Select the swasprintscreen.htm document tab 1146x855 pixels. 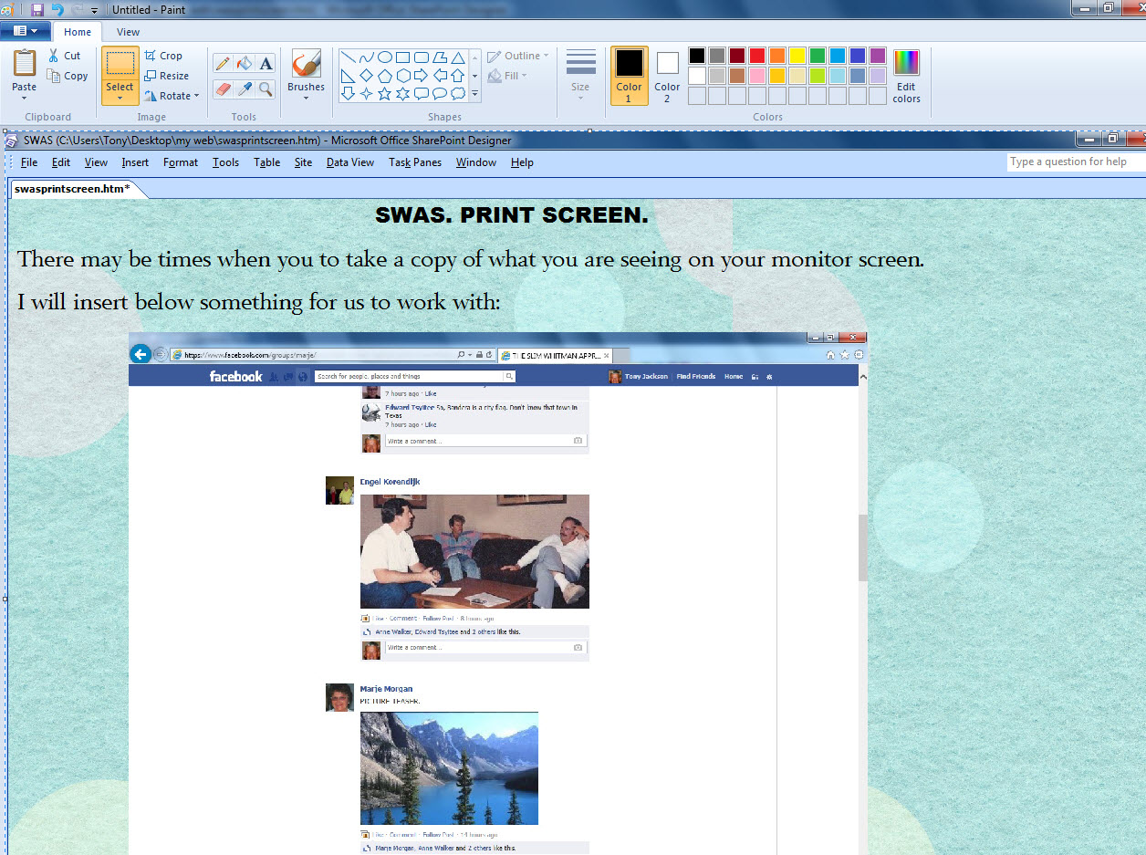click(x=73, y=189)
